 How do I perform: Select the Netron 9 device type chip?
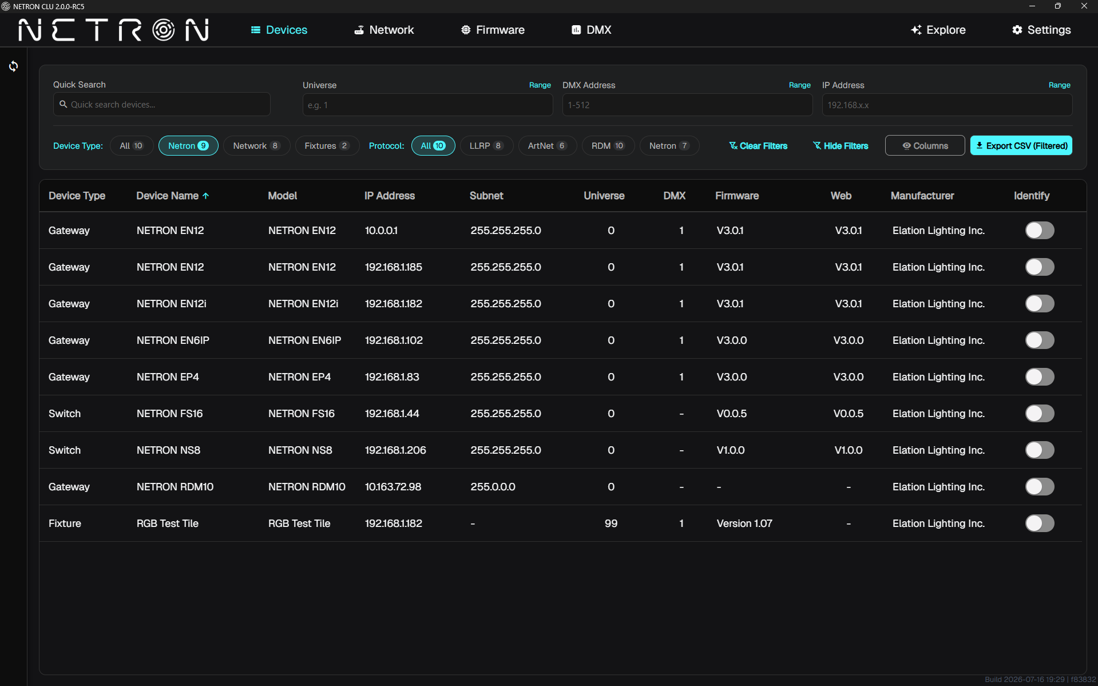tap(188, 146)
